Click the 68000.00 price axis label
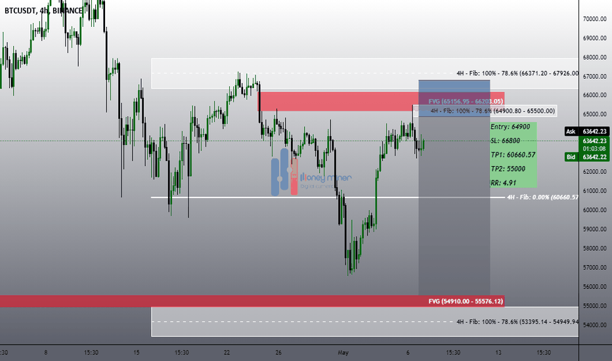The image size is (612, 361). click(x=594, y=57)
